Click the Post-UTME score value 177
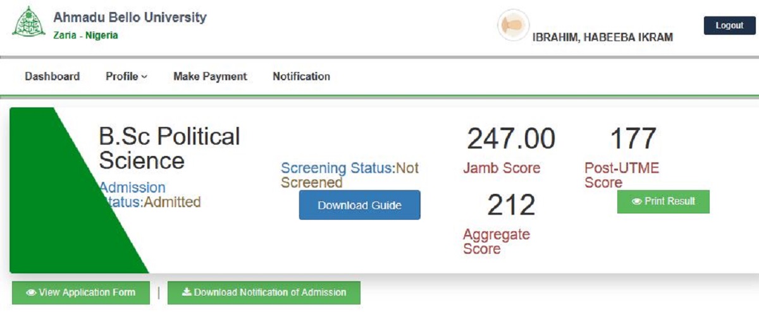759x312 pixels. click(632, 139)
